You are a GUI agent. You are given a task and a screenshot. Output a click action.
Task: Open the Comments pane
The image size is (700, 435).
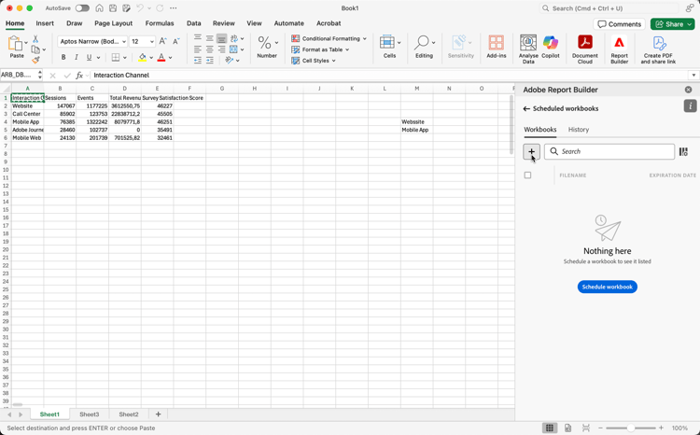(620, 24)
